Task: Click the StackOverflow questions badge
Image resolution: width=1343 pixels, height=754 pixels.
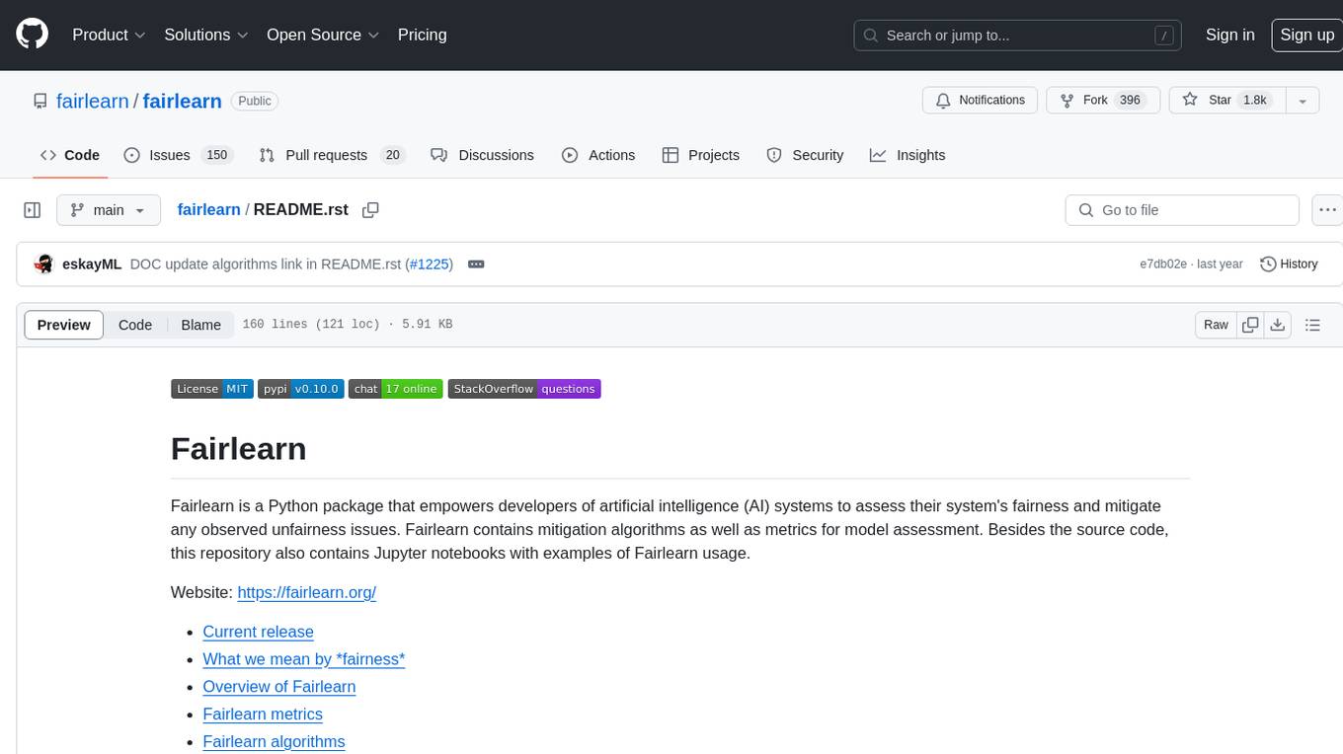Action: coord(524,389)
